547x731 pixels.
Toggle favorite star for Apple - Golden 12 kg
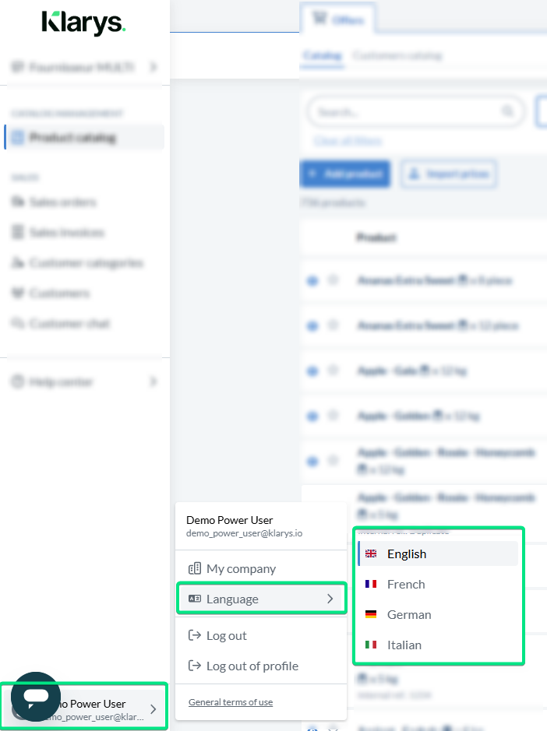[x=333, y=416]
